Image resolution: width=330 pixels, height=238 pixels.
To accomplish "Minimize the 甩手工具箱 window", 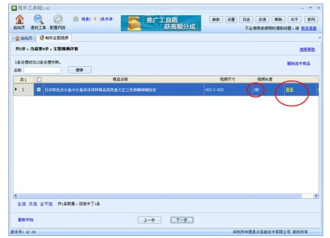I will point(302,8).
